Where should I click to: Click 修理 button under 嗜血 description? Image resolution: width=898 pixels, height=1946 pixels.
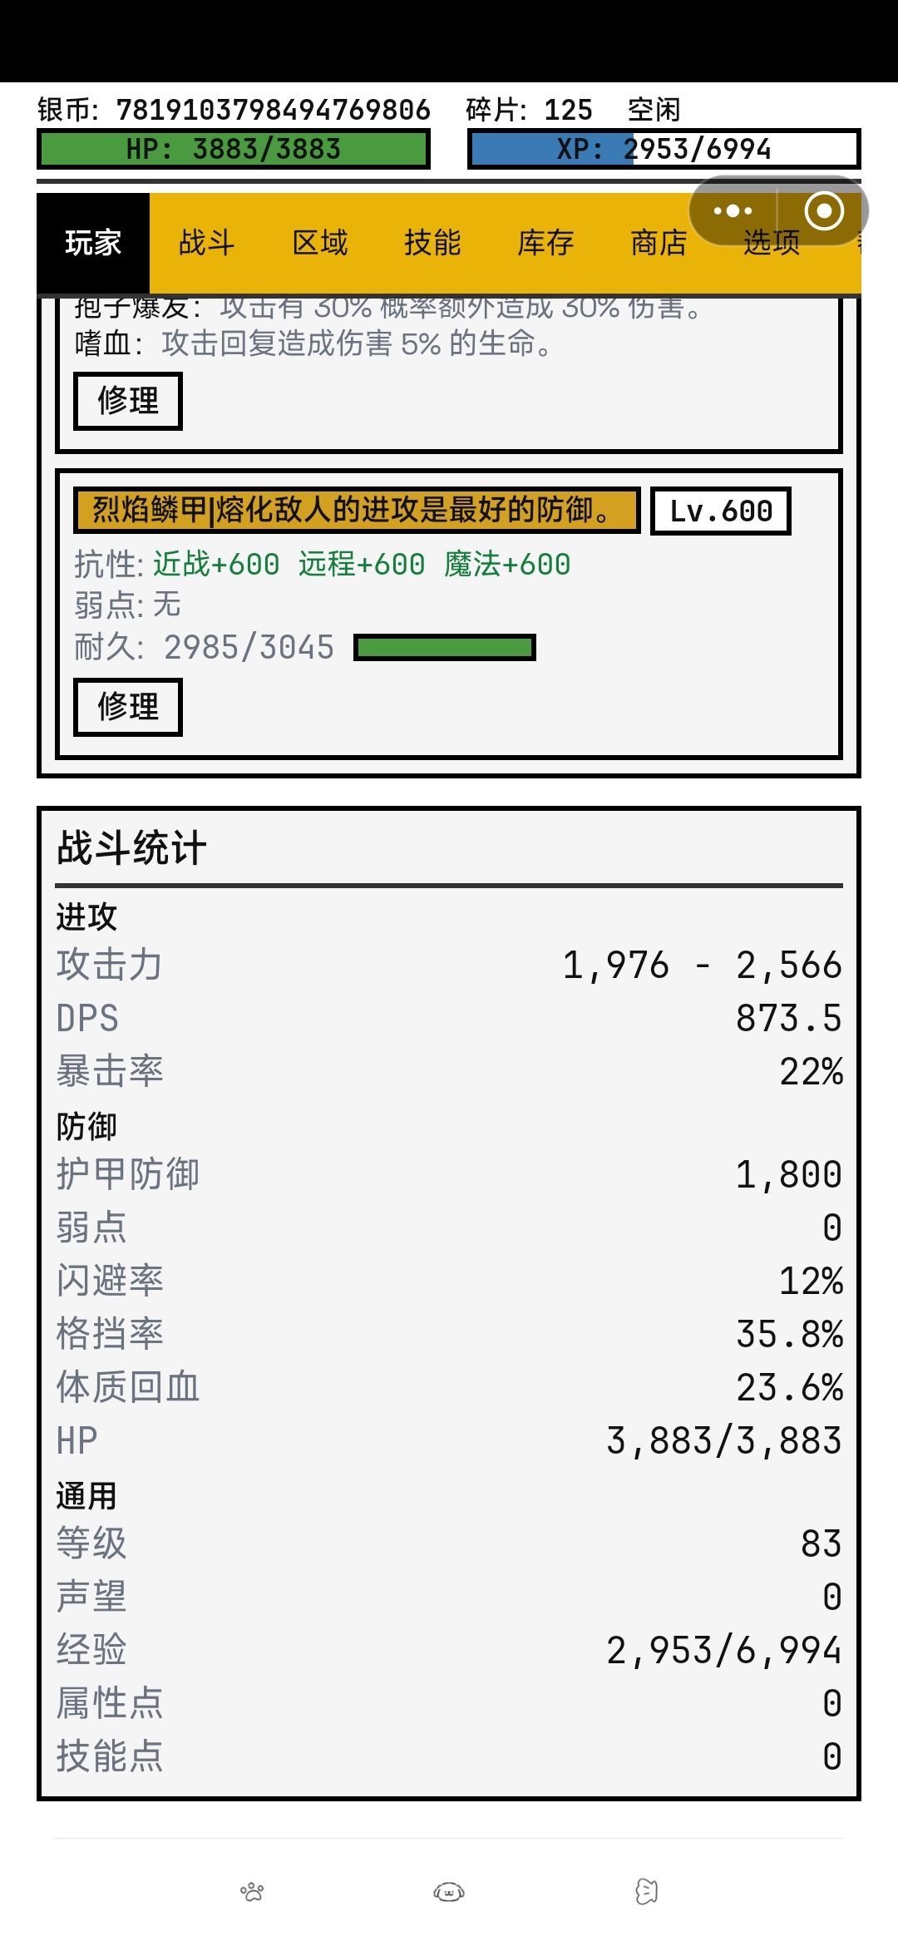(128, 402)
